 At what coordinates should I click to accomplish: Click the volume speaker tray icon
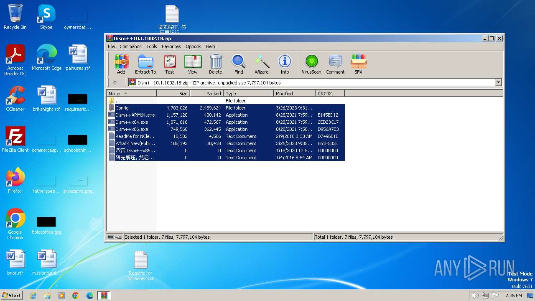475,296
